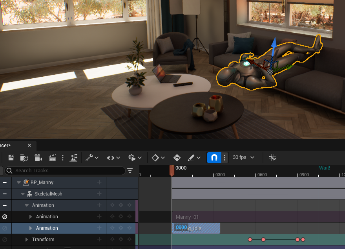Click the Save sequence icon

pyautogui.click(x=11, y=158)
